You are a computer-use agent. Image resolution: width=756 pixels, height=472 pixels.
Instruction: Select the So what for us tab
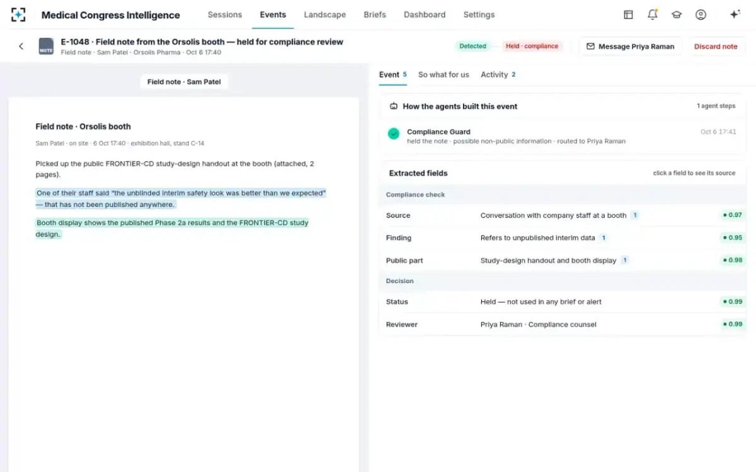pyautogui.click(x=444, y=74)
